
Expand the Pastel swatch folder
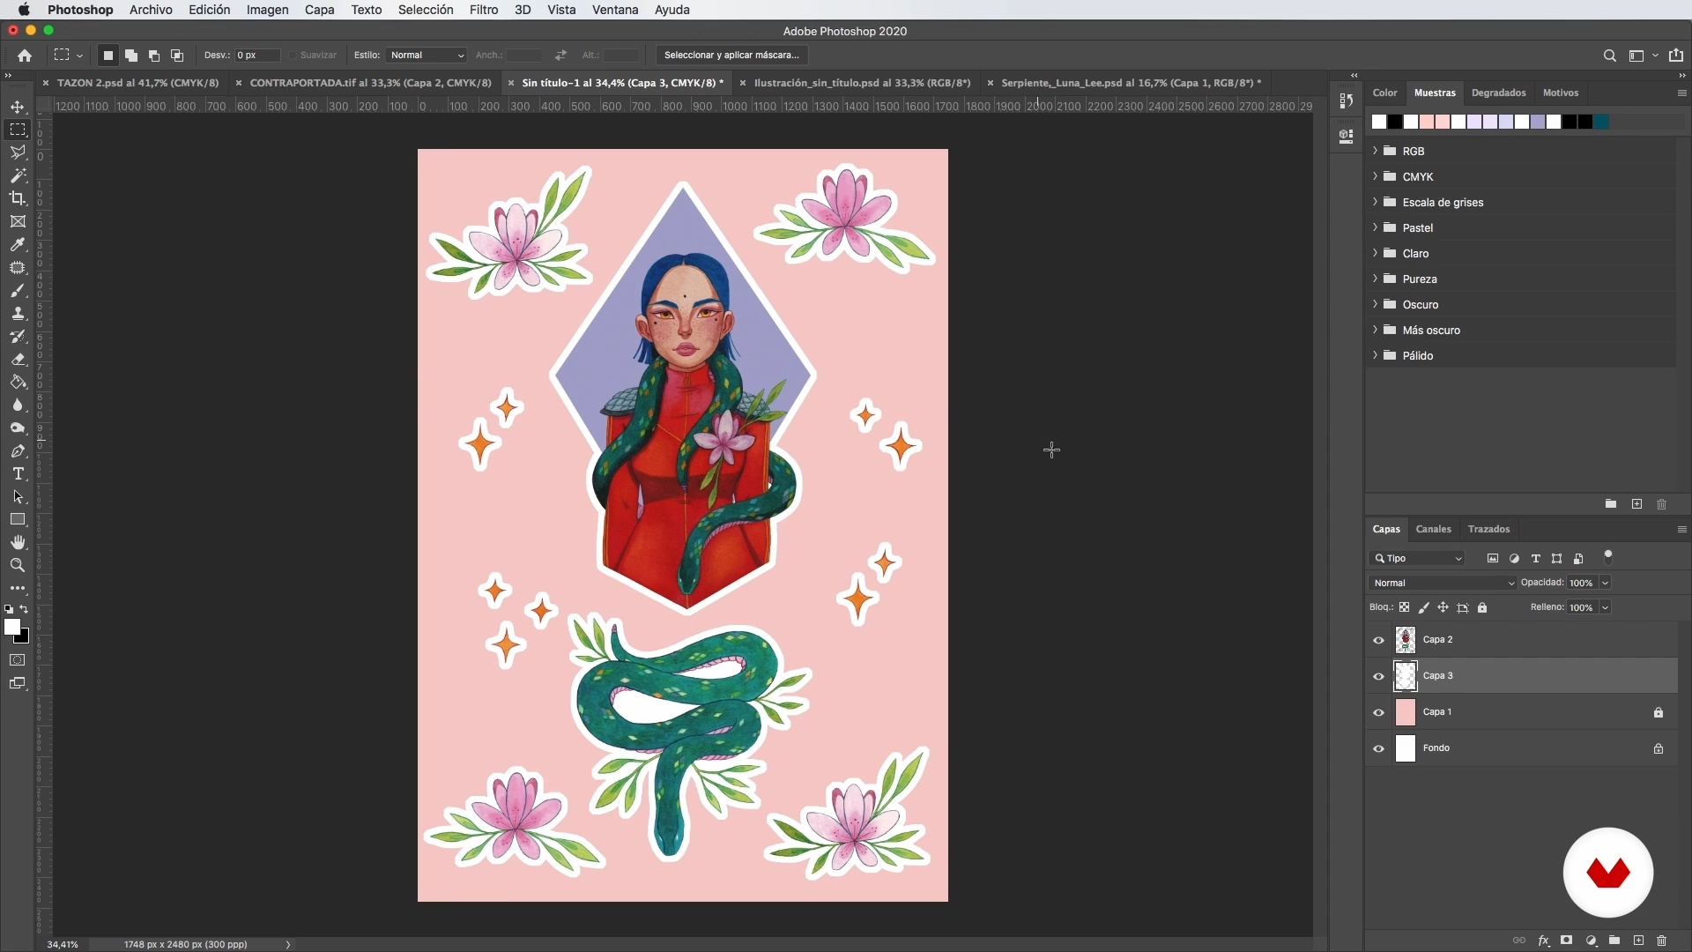[1375, 227]
